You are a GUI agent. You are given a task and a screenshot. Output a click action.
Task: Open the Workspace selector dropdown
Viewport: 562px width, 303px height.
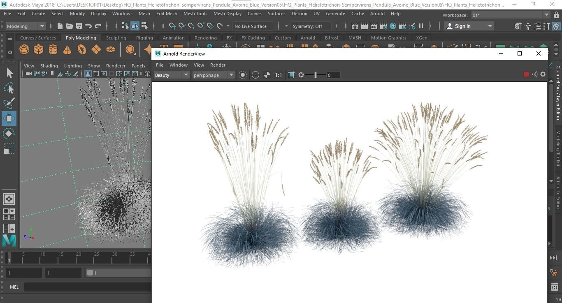pos(510,15)
